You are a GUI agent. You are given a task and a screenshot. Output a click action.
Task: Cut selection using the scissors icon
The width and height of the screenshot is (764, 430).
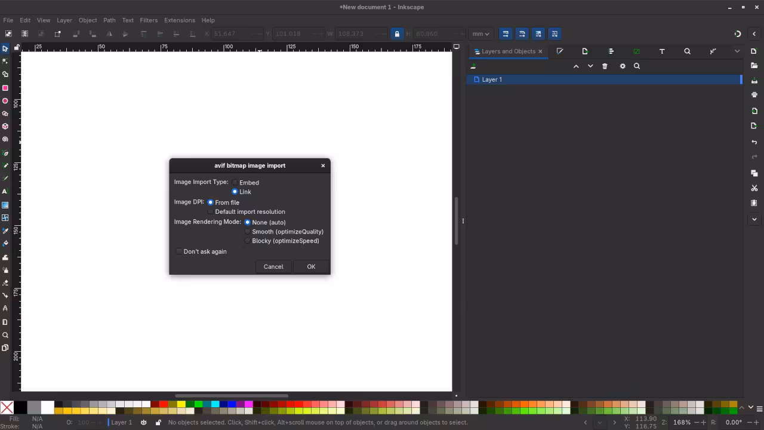click(x=754, y=187)
